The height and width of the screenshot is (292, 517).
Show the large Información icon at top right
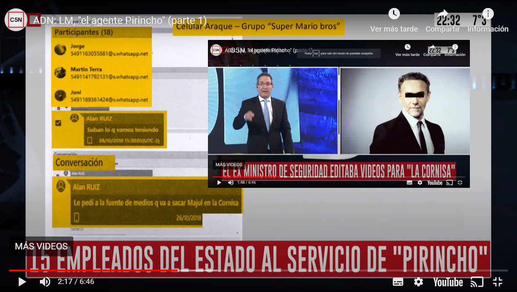click(x=488, y=14)
